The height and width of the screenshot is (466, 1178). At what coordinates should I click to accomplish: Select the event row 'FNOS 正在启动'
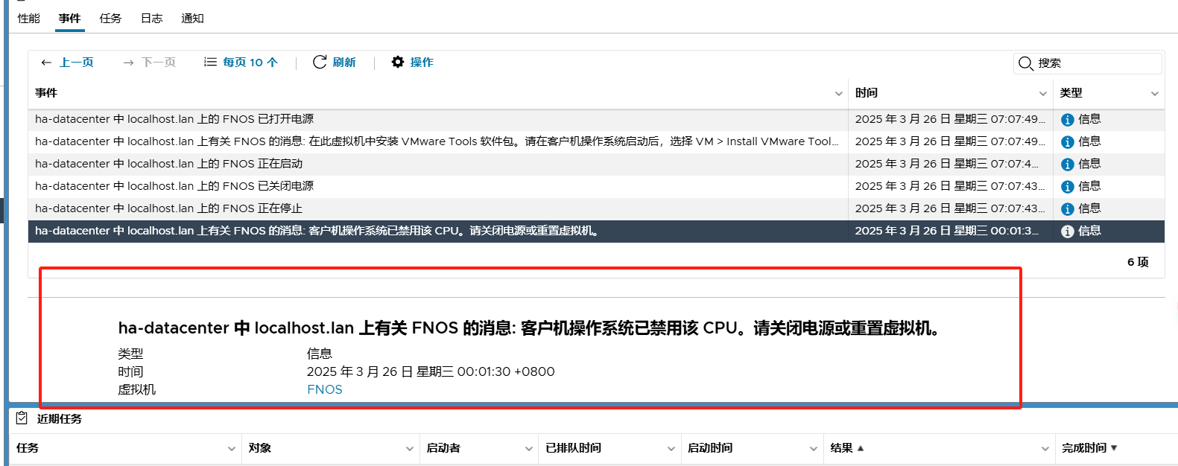596,164
